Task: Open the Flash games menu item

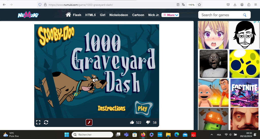Action: click(x=77, y=15)
